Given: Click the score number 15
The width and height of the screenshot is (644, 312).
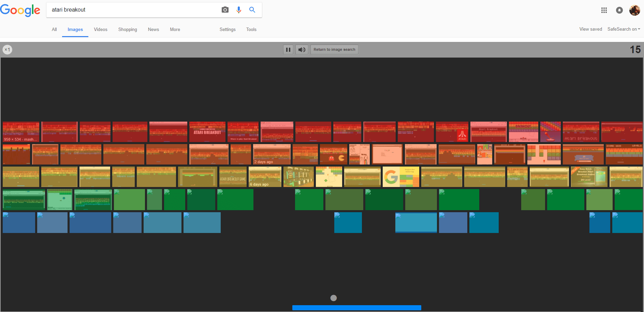Looking at the screenshot, I should [x=635, y=50].
